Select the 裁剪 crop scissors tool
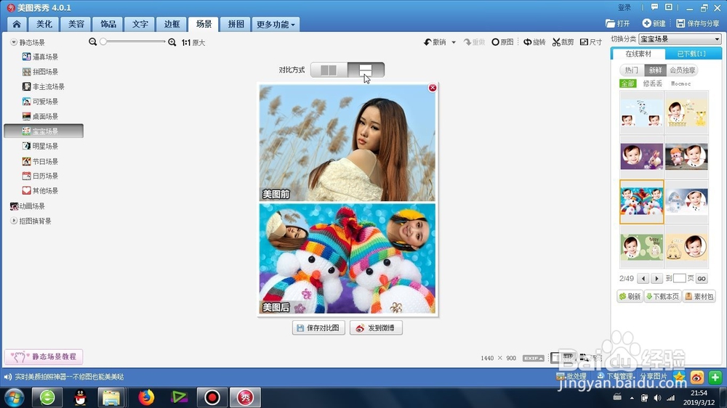 (x=563, y=42)
